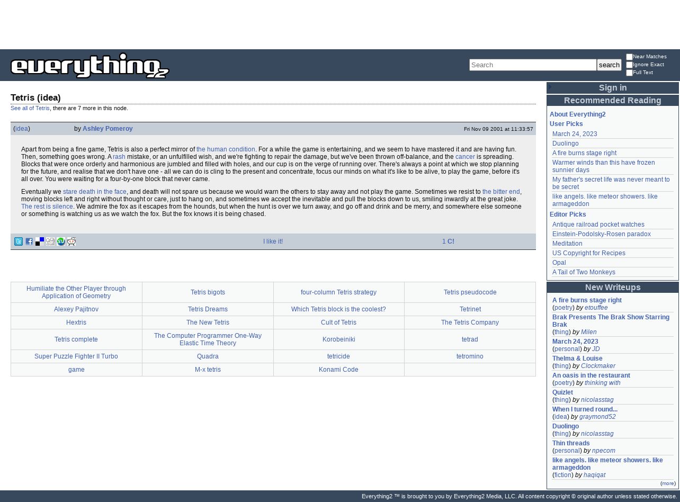Open the Tetris bigots softlink
This screenshot has width=680, height=502.
tap(208, 292)
